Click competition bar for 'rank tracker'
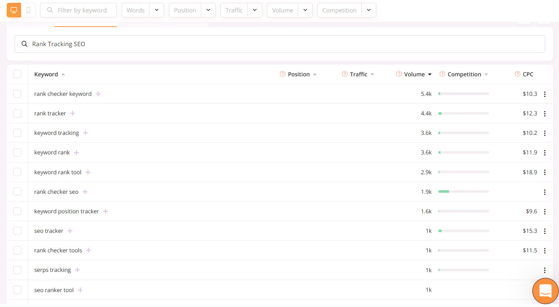 pos(464,113)
